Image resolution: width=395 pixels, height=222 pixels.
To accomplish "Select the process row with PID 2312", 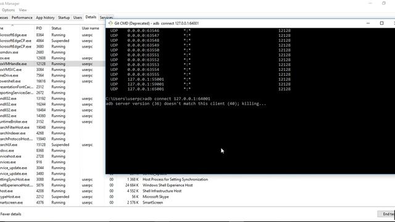I will (x=52, y=87).
